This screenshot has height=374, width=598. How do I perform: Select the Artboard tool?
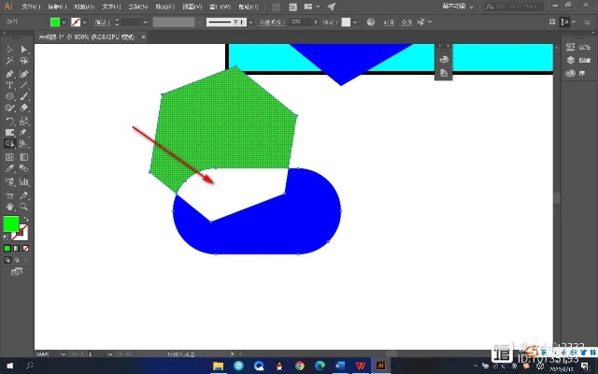pos(9,195)
